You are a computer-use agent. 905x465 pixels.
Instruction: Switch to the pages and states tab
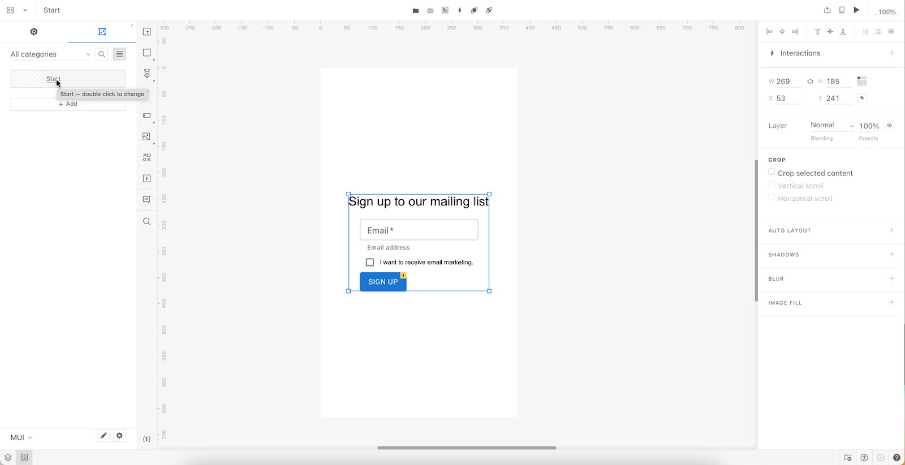coord(102,32)
